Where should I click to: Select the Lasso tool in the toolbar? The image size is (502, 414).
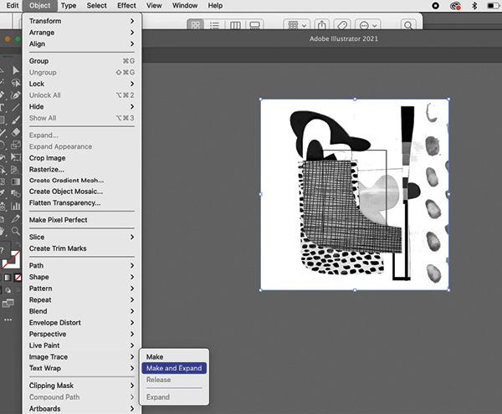pos(15,83)
